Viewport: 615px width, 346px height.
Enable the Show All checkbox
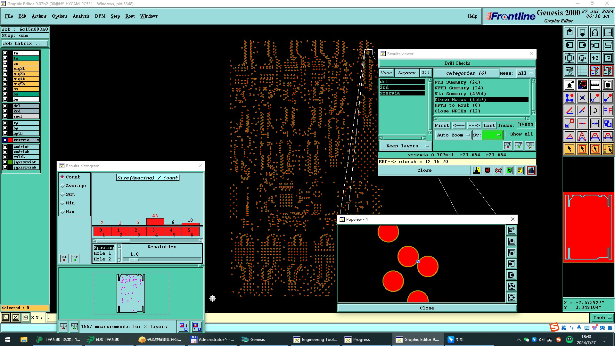click(x=507, y=134)
